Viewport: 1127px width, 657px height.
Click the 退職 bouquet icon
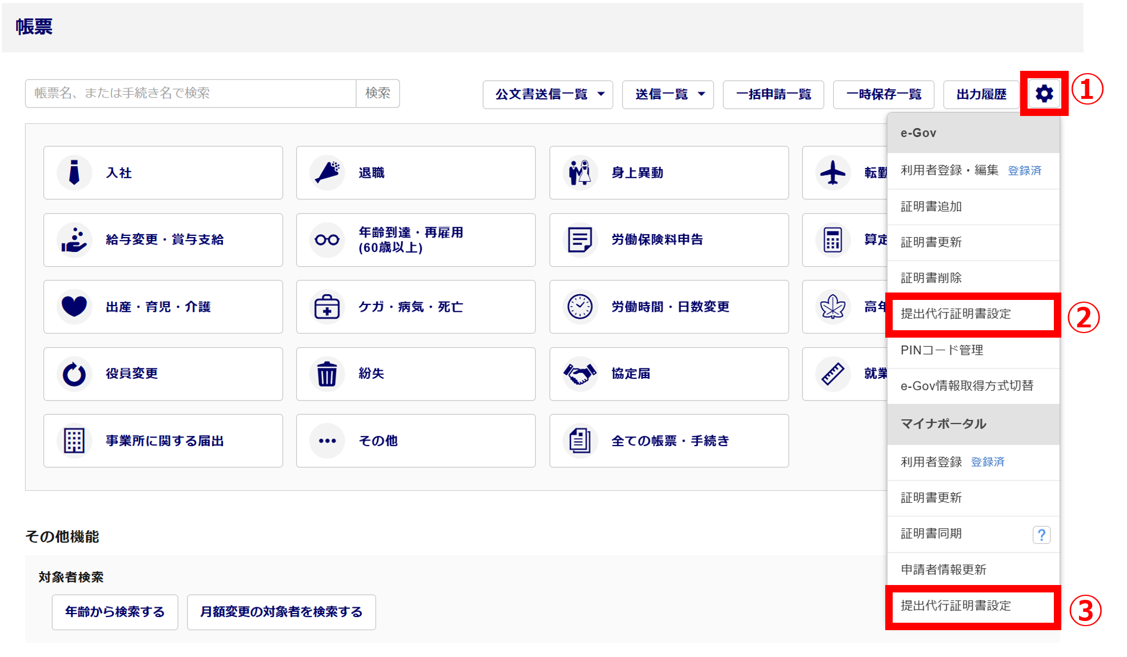(327, 173)
